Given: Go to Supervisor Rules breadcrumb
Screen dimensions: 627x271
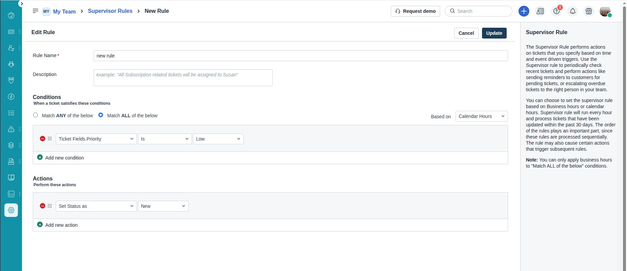Looking at the screenshot, I should [110, 11].
